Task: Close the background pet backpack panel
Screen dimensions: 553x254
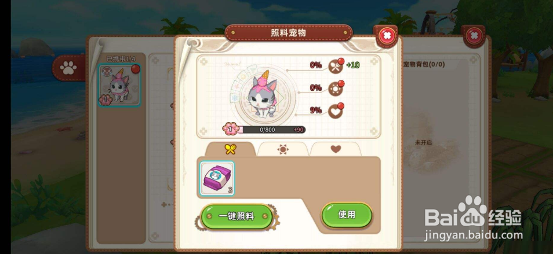Action: coord(474,35)
